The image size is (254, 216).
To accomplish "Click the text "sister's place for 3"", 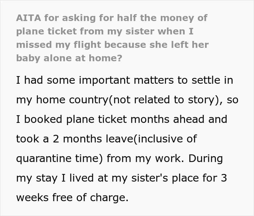I will pyautogui.click(x=179, y=178).
